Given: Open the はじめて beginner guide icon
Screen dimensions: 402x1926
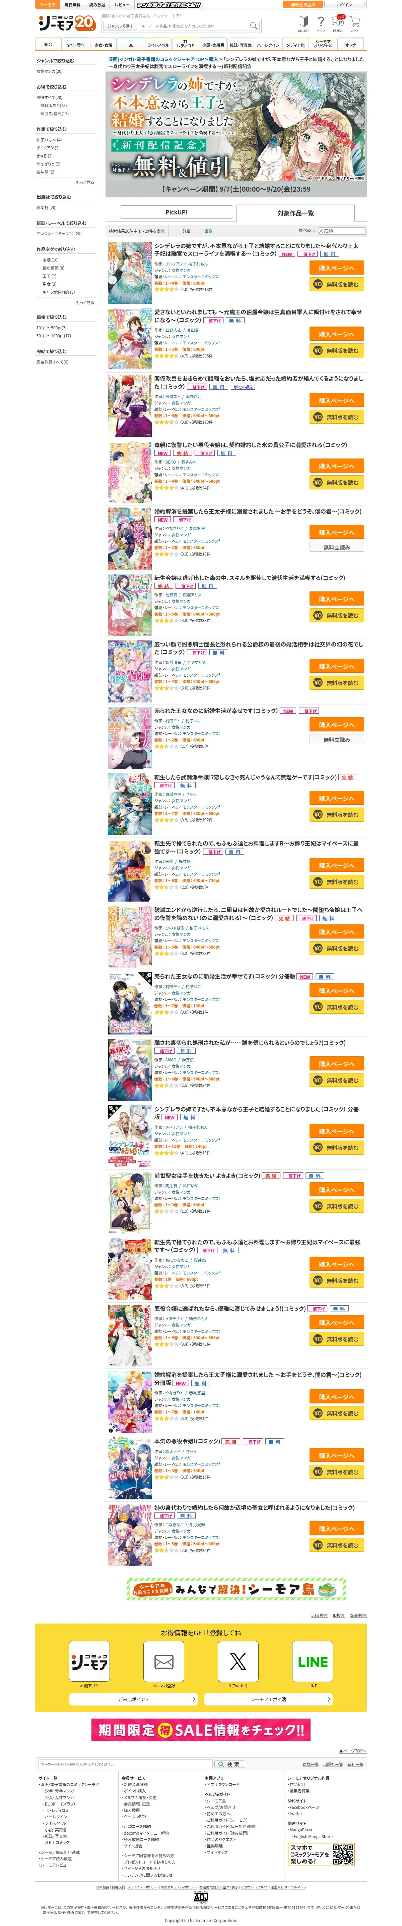Looking at the screenshot, I should pyautogui.click(x=304, y=23).
